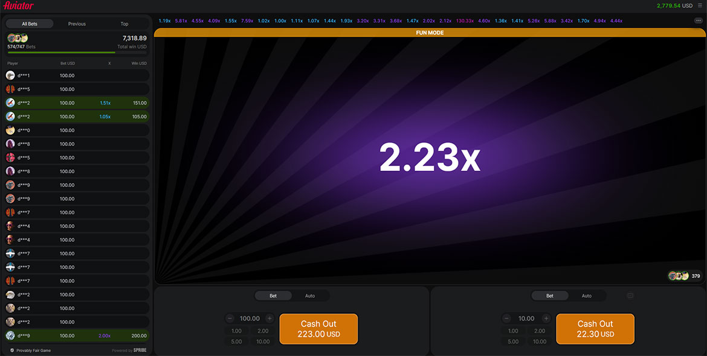The width and height of the screenshot is (707, 356).
Task: Expand round history with the three-dots button
Action: pos(698,21)
